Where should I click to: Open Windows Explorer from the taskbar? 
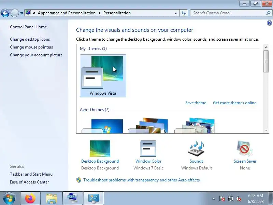point(52,198)
